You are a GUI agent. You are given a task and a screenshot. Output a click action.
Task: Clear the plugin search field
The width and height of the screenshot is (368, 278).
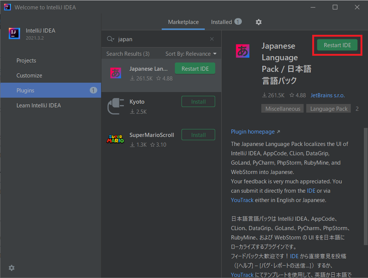[x=212, y=39]
